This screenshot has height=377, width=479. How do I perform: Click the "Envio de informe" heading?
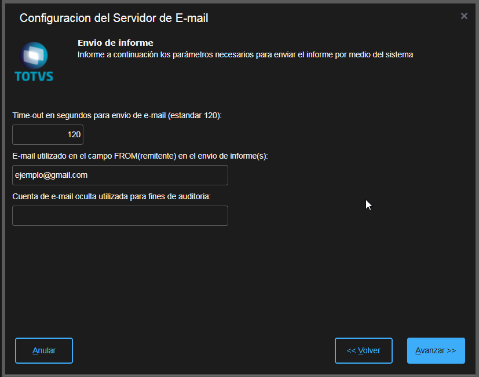(x=115, y=43)
